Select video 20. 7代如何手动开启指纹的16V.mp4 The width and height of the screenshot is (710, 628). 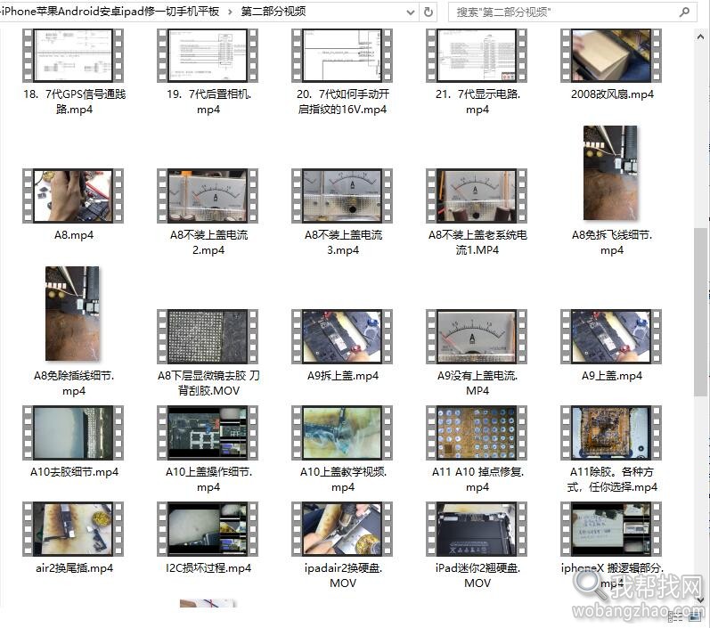tap(342, 55)
